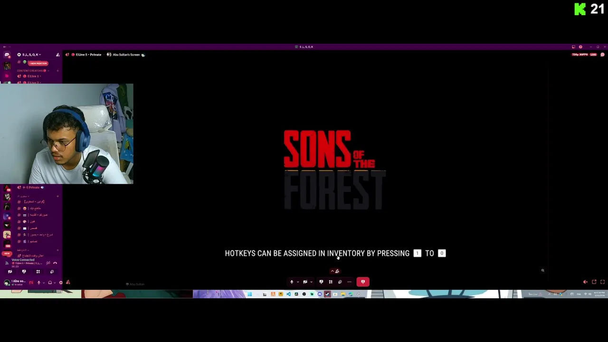Viewport: 608px width, 342px height.
Task: Open camera options arrow in call bar
Action: [311, 282]
